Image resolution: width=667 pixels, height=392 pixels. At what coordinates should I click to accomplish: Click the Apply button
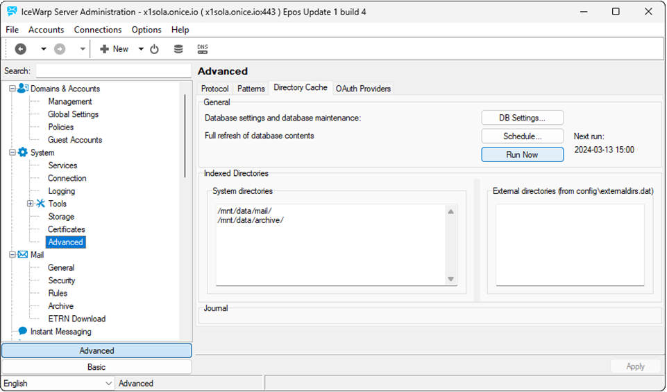click(636, 366)
